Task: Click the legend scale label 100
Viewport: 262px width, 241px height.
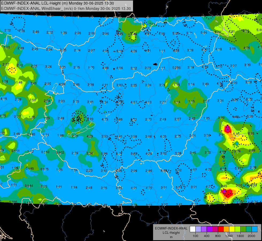Action: click(195, 236)
